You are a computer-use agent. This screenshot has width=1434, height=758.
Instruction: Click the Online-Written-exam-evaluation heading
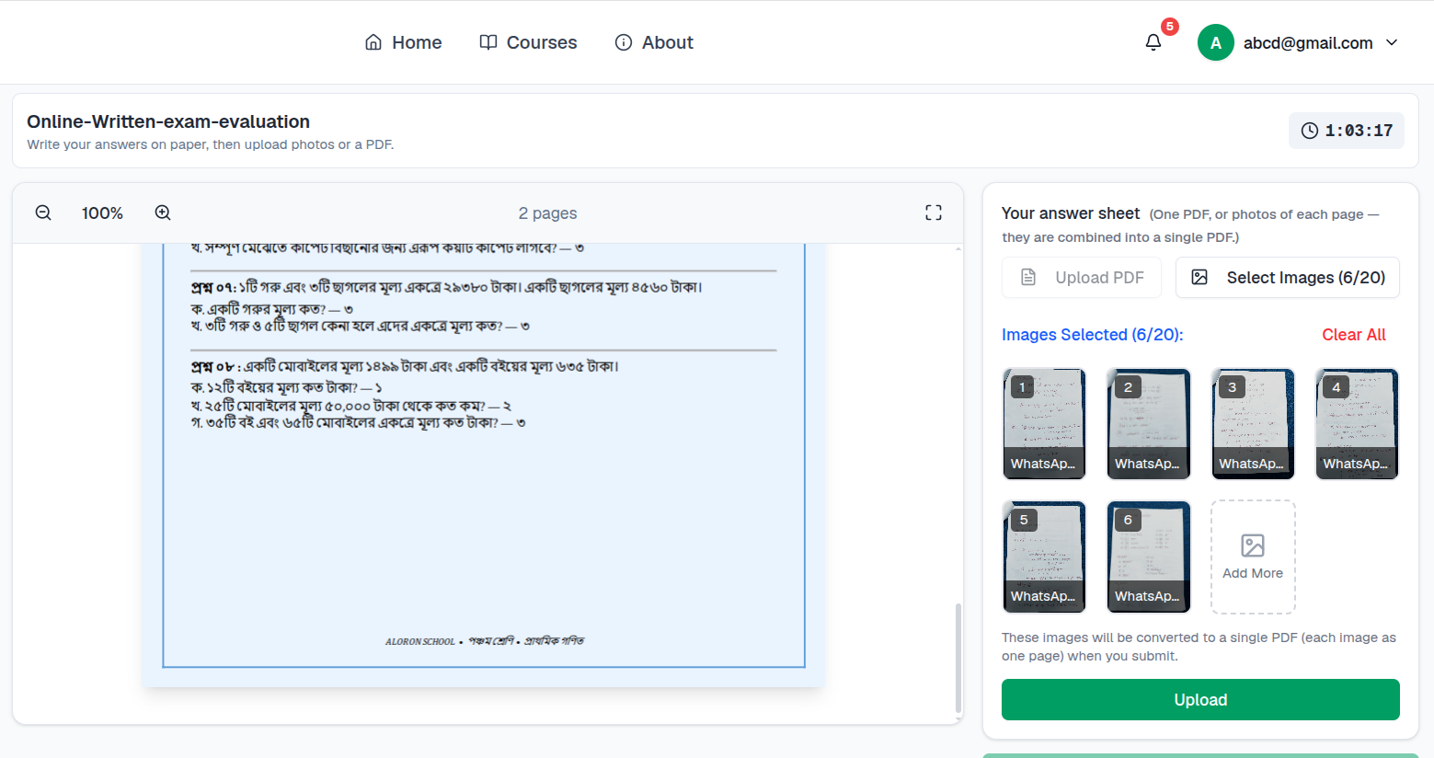pos(168,121)
